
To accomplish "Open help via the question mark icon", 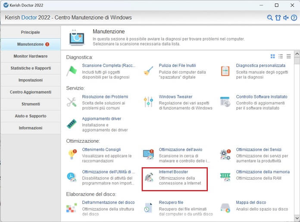I will [x=294, y=18].
